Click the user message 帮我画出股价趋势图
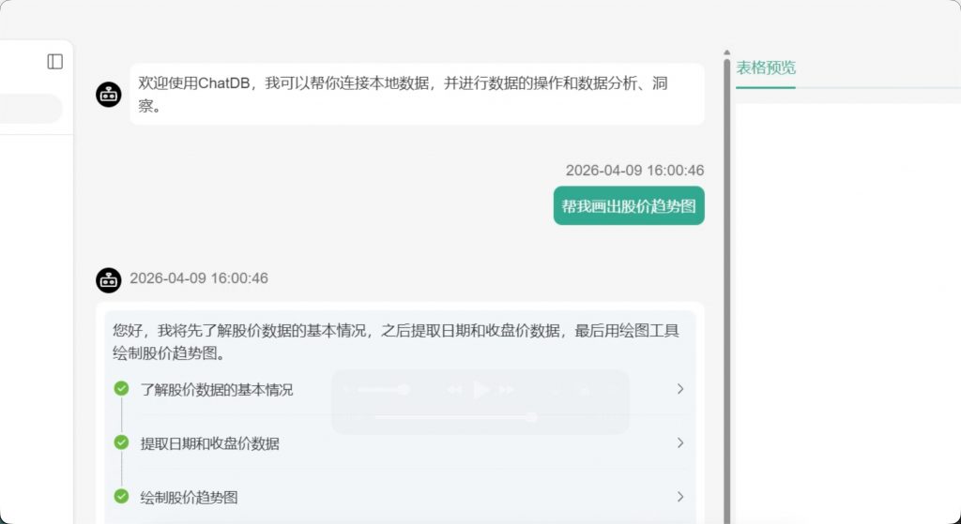Viewport: 961px width, 524px height. 629,205
